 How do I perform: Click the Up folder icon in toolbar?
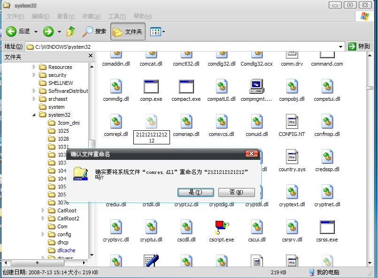[71, 31]
